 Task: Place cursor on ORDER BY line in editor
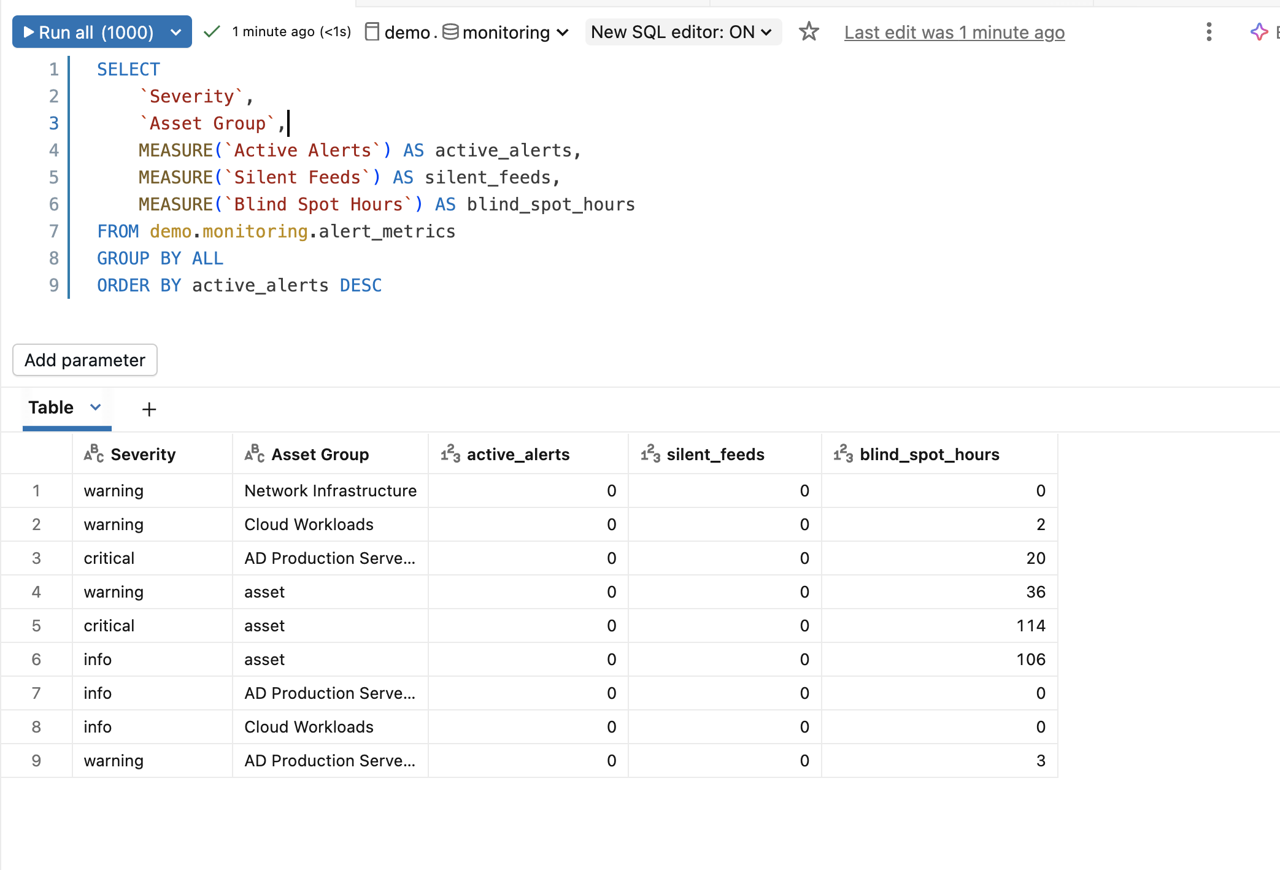239,285
